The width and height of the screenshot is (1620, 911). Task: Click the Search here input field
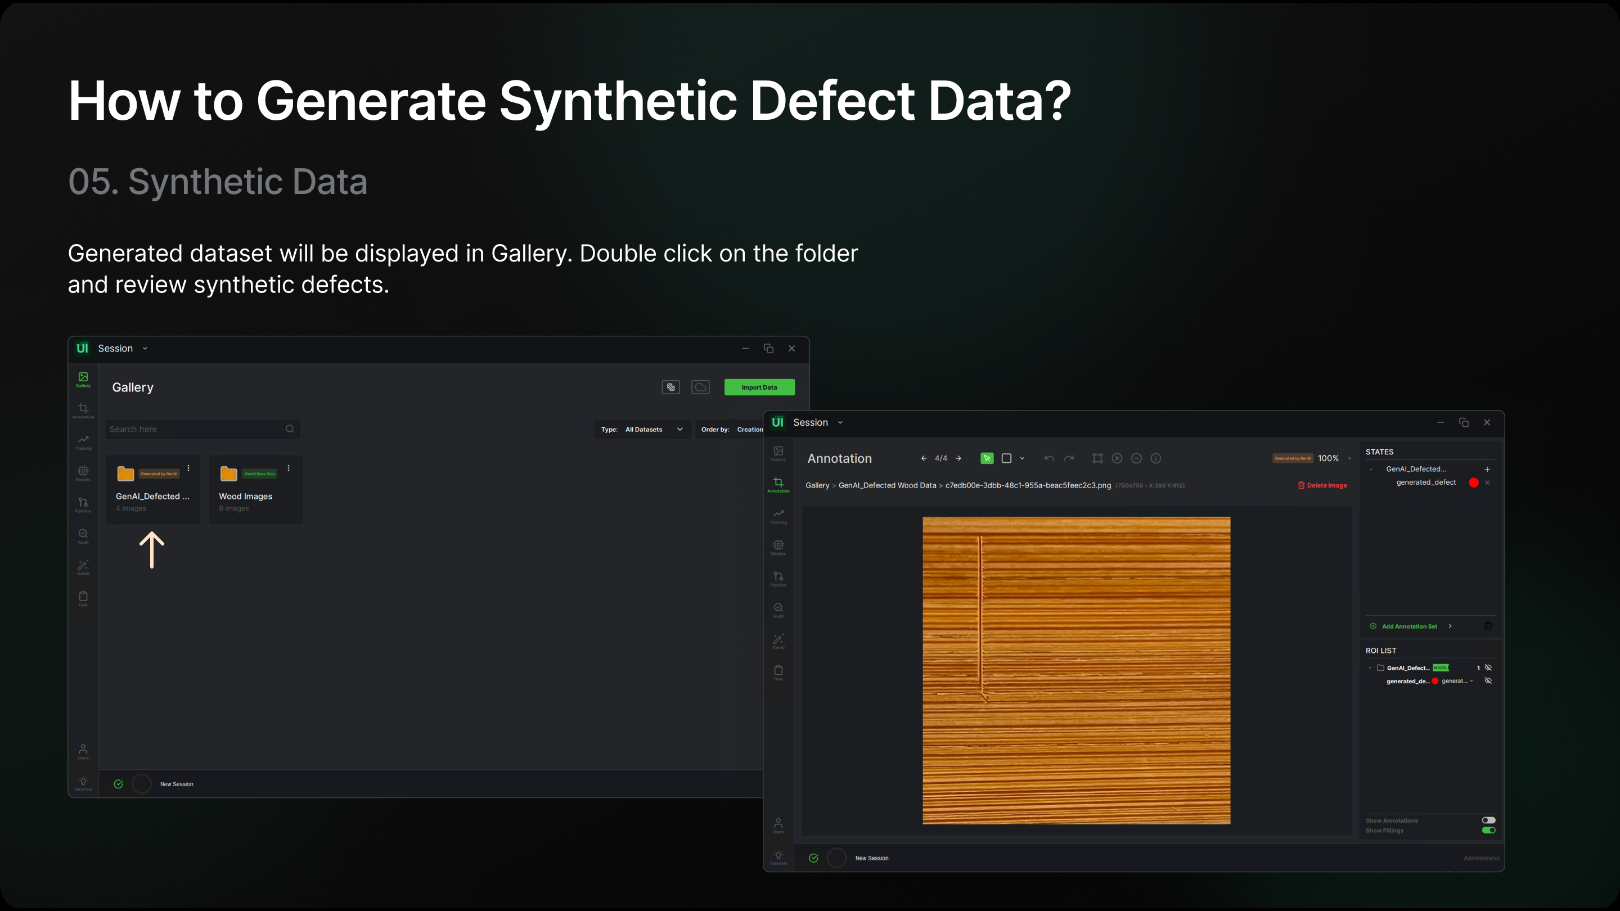click(195, 430)
